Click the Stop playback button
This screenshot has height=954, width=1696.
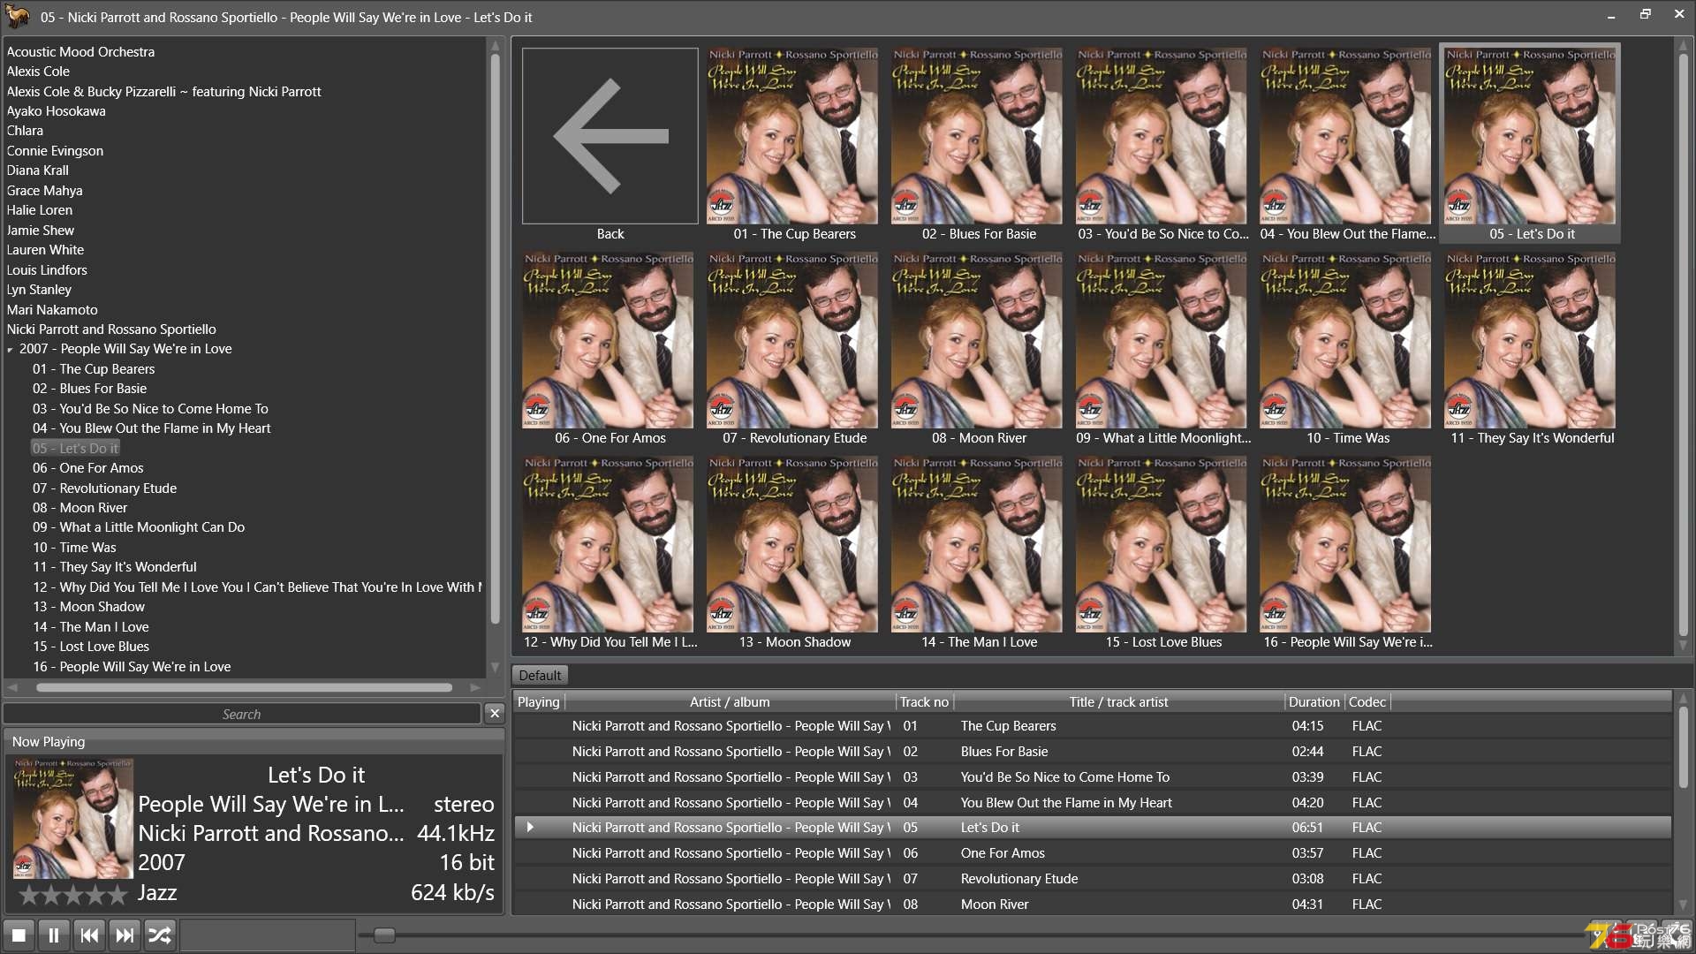pyautogui.click(x=19, y=935)
